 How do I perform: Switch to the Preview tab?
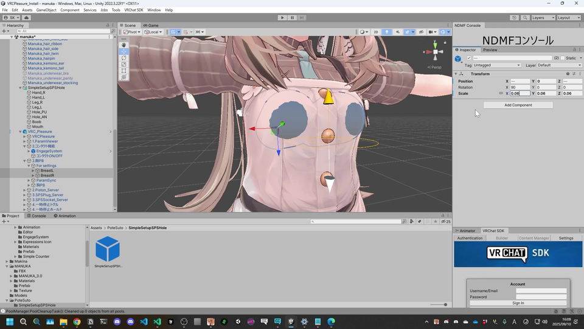click(490, 50)
